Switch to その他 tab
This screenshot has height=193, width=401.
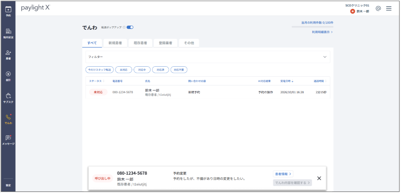(189, 43)
